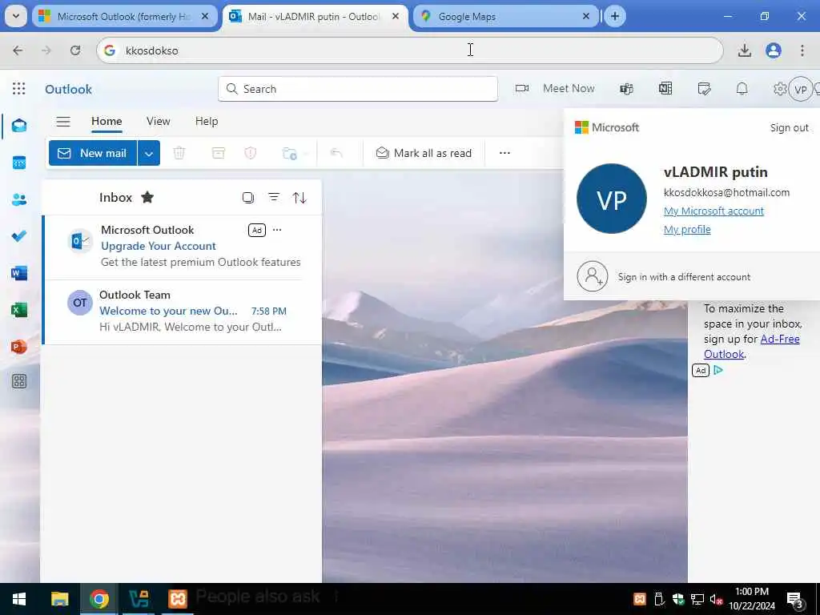Click the Delete trash can icon
This screenshot has height=615, width=820.
pyautogui.click(x=179, y=153)
